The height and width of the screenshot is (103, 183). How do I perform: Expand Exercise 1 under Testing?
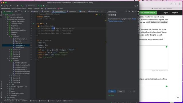click(9, 50)
